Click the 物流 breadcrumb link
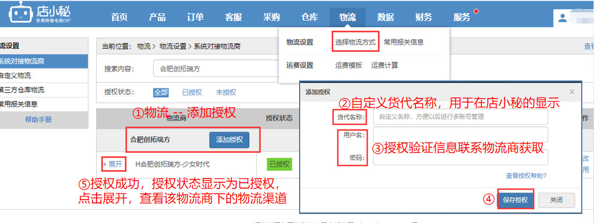Screen dimensions: 594x223 tap(143, 47)
